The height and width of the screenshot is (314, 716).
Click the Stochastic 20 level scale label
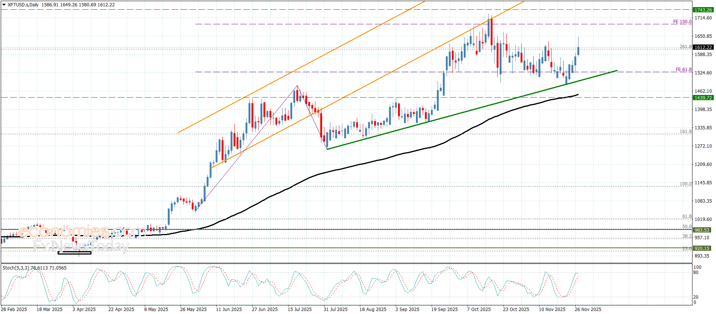[x=696, y=297]
